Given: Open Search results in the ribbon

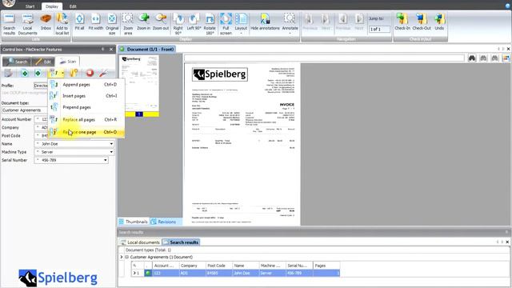Looking at the screenshot, I should 9,24.
